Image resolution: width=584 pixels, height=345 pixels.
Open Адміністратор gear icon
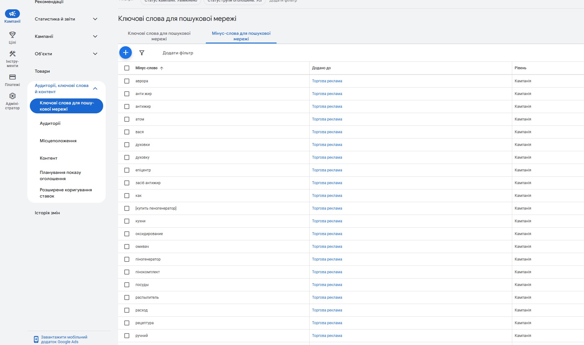point(12,96)
